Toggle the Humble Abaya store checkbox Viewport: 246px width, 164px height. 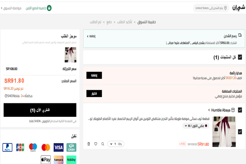[240, 110]
